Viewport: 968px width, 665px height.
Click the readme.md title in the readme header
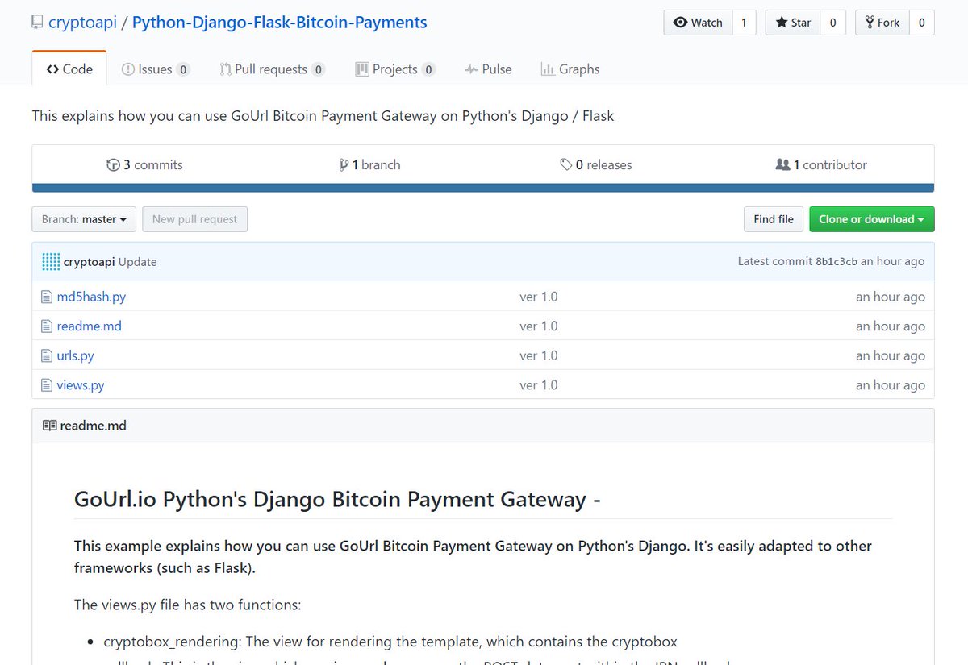coord(94,426)
